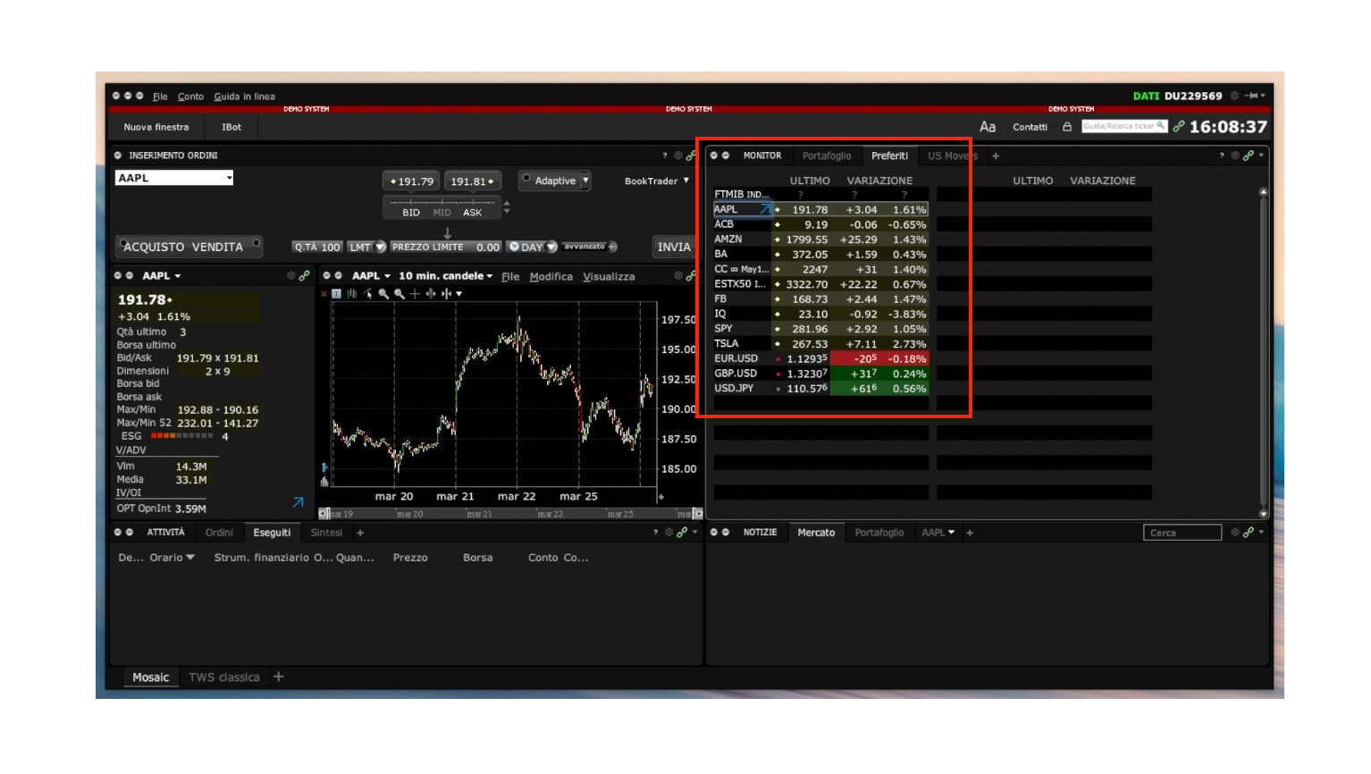Click the second magnifier zoom icon in chart toolbar
This screenshot has width=1371, height=774.
click(x=400, y=294)
